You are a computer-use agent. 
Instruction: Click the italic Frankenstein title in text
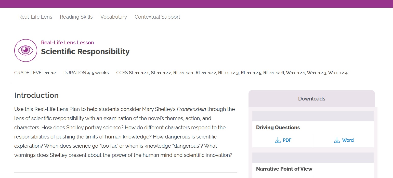coord(191,109)
